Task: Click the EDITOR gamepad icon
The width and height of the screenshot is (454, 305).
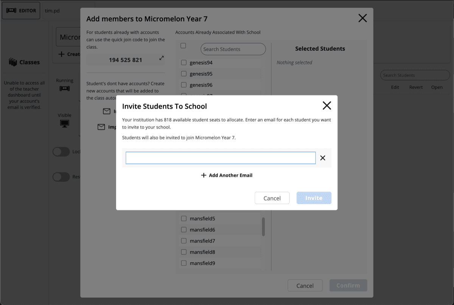Action: pyautogui.click(x=11, y=10)
